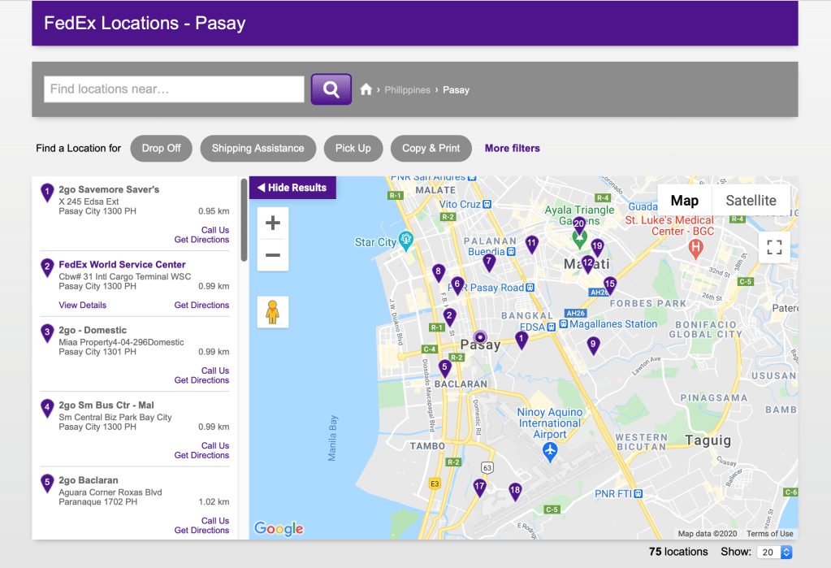Open FedEx World Service Center View Details

pos(82,306)
